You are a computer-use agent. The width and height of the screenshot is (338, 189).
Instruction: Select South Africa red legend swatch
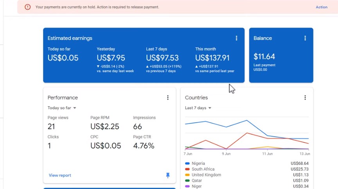click(187, 169)
